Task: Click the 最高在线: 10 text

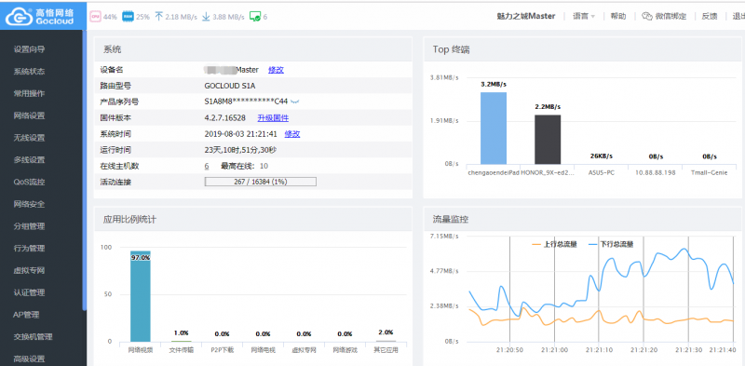Action: pyautogui.click(x=244, y=166)
